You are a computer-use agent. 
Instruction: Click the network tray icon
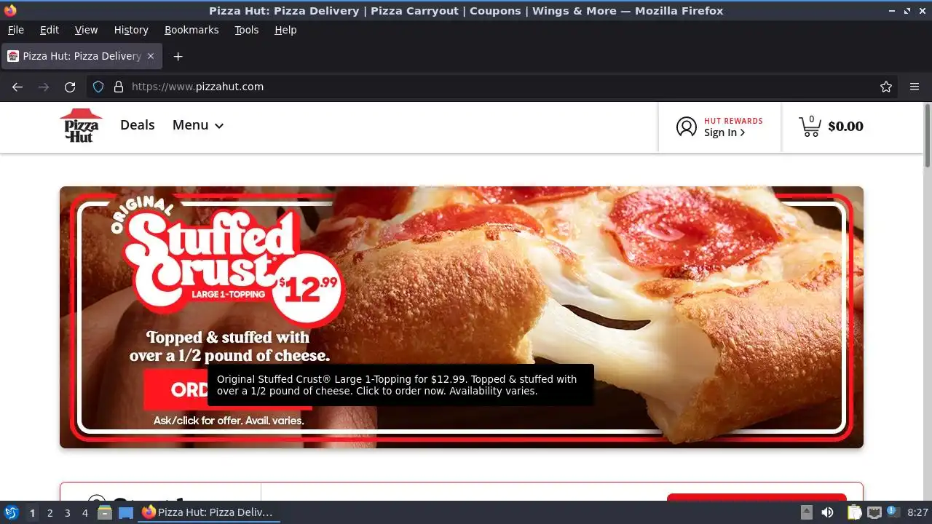(874, 512)
